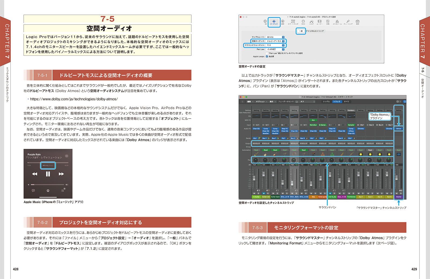Open the 空間オーディオ ドルビーアトモス dropdown
Screen dimensions: 430x279
click(275, 41)
